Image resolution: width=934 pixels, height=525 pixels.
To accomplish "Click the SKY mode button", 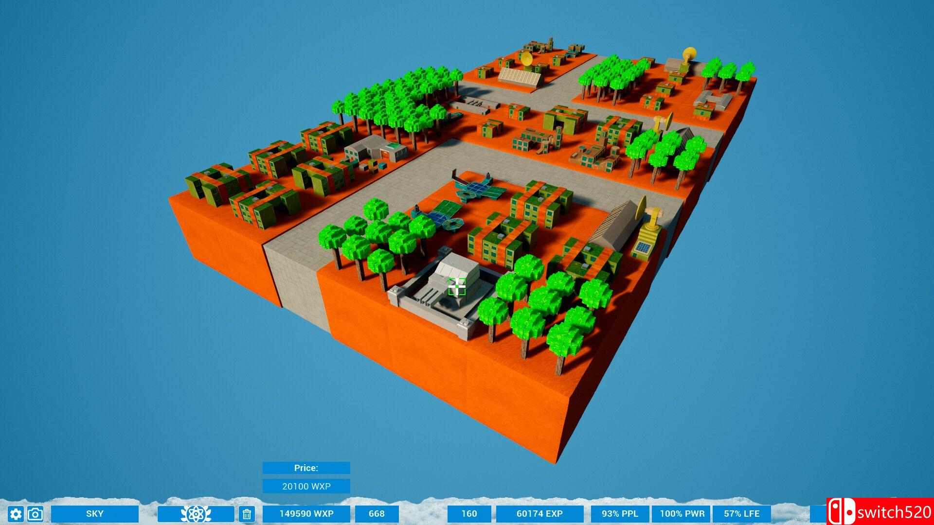I will coord(95,513).
